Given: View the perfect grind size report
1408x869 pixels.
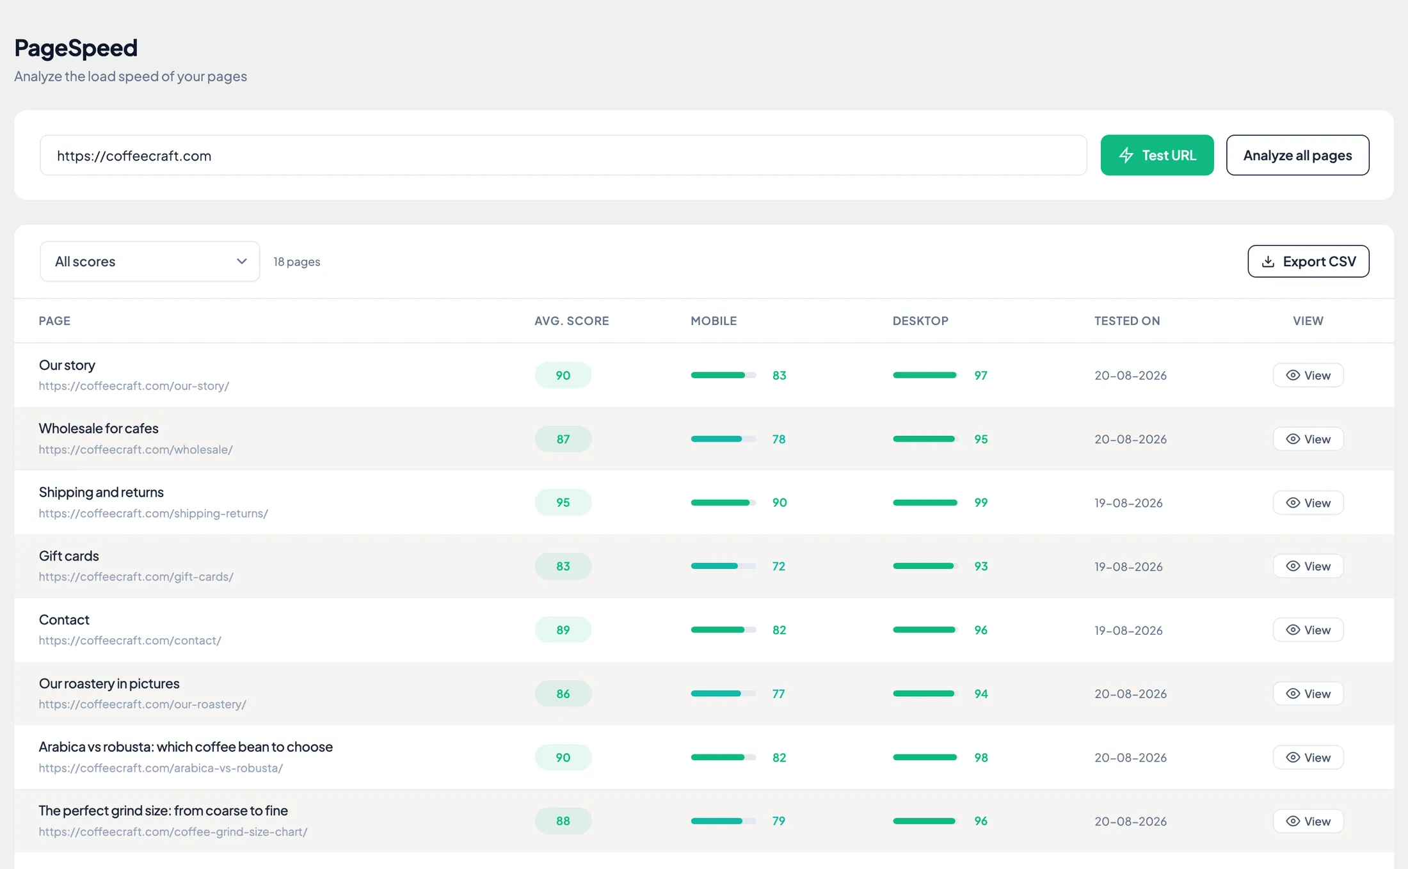Looking at the screenshot, I should pyautogui.click(x=1308, y=821).
